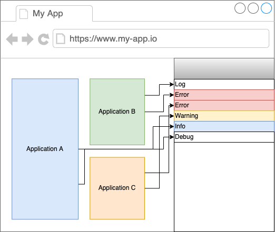
Task: Click the first gray window circle button
Action: coord(240,8)
